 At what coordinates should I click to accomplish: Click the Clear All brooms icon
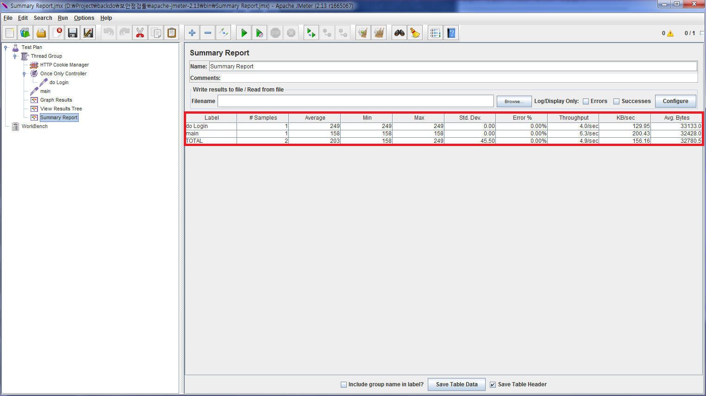[x=379, y=33]
